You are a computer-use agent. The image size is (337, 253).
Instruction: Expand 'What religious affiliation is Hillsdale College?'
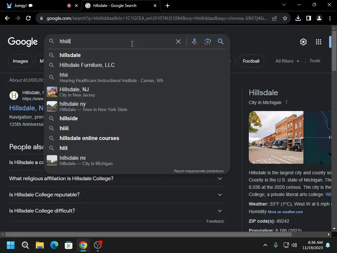coord(116,179)
